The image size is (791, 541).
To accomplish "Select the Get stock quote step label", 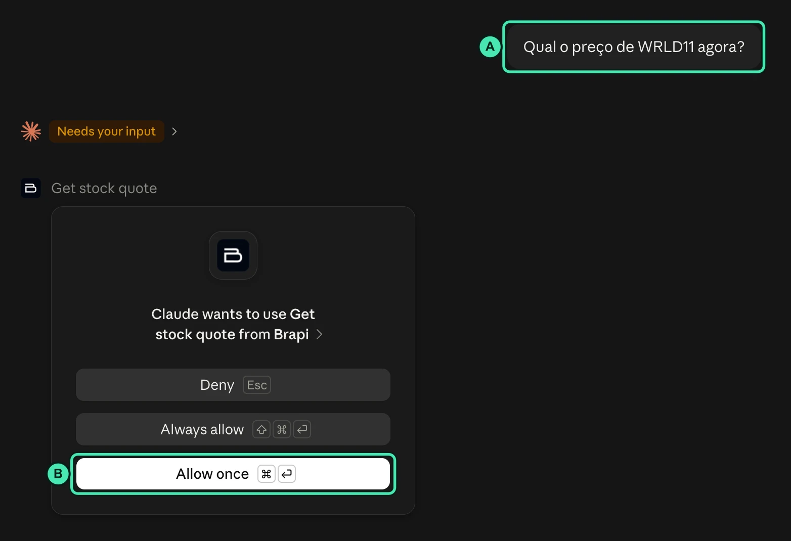I will pyautogui.click(x=104, y=188).
